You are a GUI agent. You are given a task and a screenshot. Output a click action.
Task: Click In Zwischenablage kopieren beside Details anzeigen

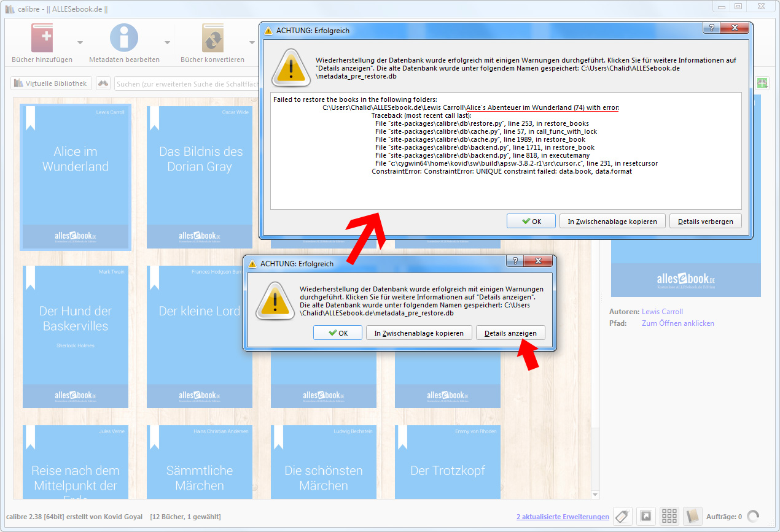419,333
